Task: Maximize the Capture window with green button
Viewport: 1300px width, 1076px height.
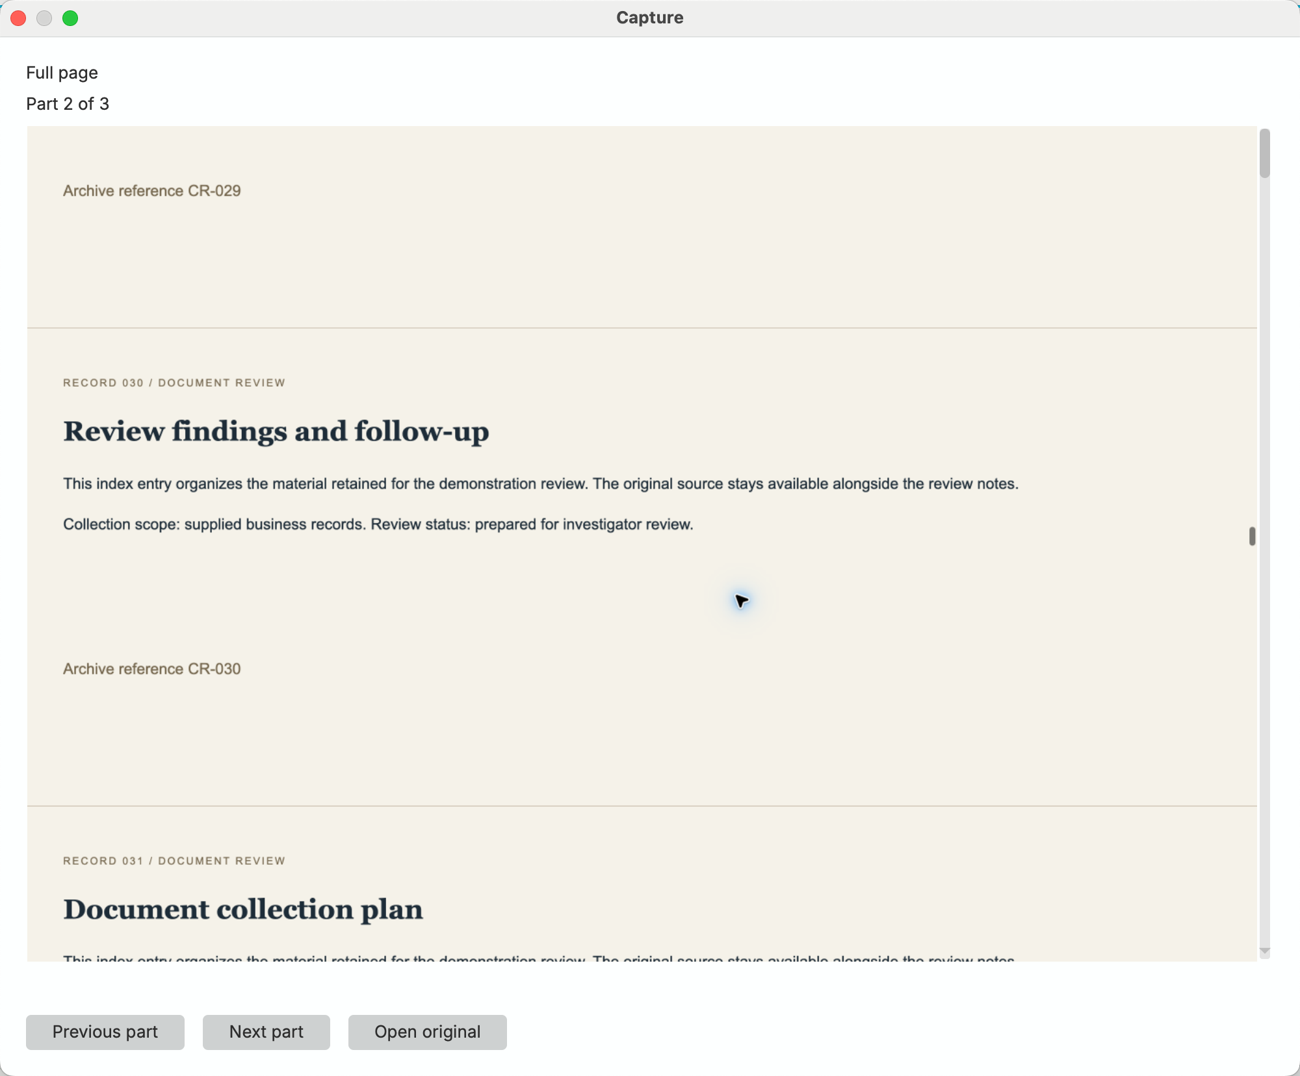Action: [70, 18]
